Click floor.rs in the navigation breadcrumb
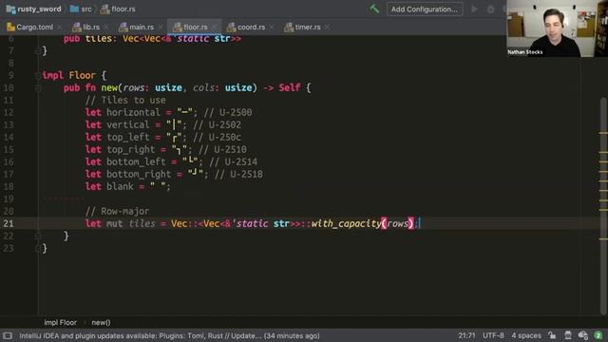The height and width of the screenshot is (342, 608). [x=123, y=9]
